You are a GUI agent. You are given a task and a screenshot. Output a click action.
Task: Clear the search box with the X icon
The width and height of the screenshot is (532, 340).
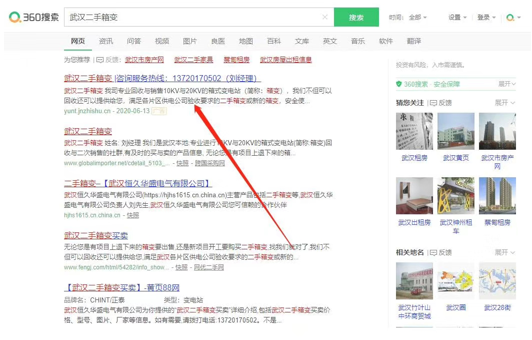coord(324,17)
